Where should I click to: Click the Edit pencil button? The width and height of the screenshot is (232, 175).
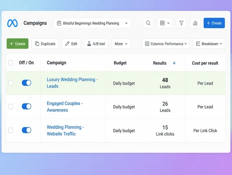pyautogui.click(x=71, y=44)
